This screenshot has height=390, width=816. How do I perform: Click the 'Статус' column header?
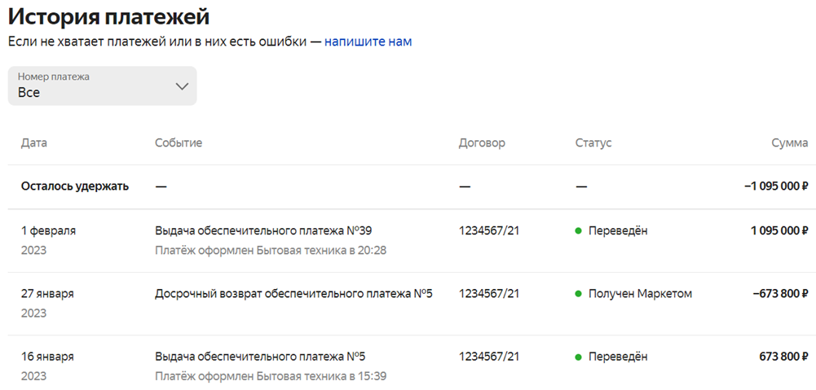click(593, 142)
